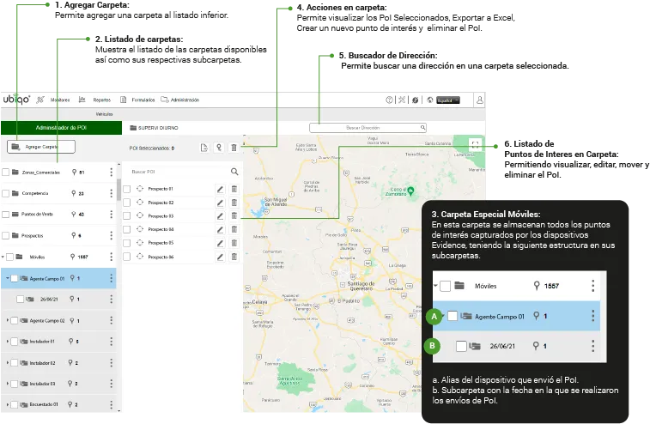Open the Instalador 03 subfolder name
650x424 pixels.
42,384
